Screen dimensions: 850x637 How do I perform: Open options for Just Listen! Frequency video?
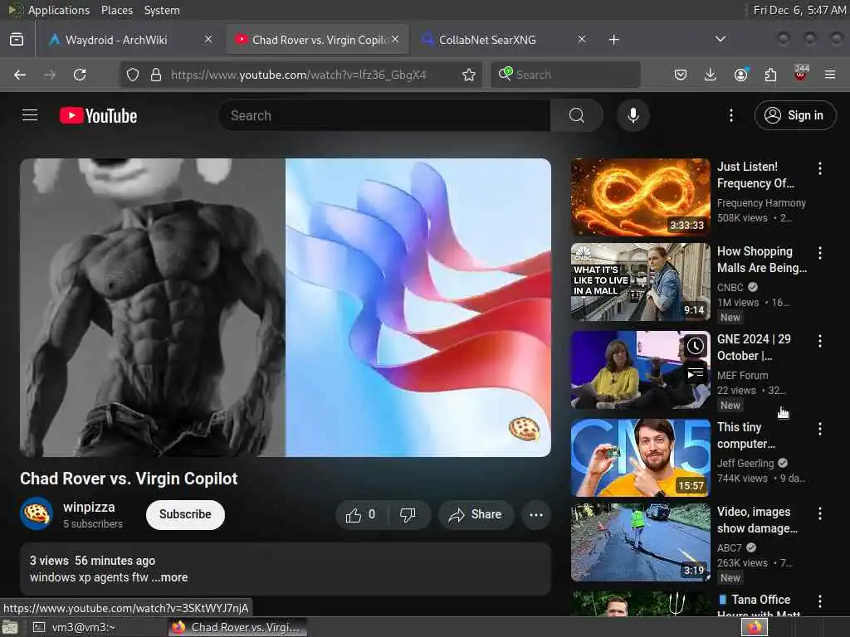click(819, 168)
